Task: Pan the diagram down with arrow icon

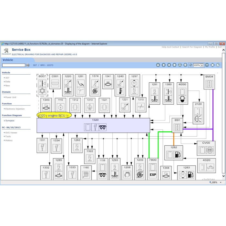Action: pos(163,65)
